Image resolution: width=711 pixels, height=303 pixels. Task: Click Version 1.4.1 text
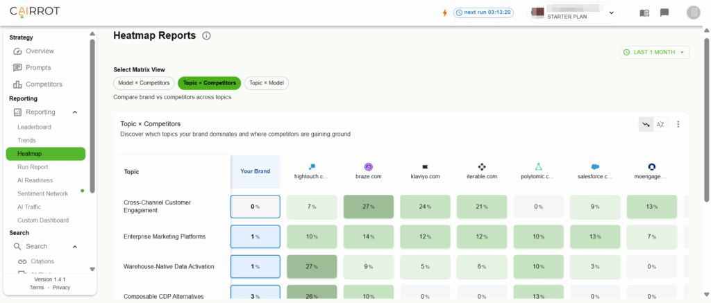click(50, 279)
